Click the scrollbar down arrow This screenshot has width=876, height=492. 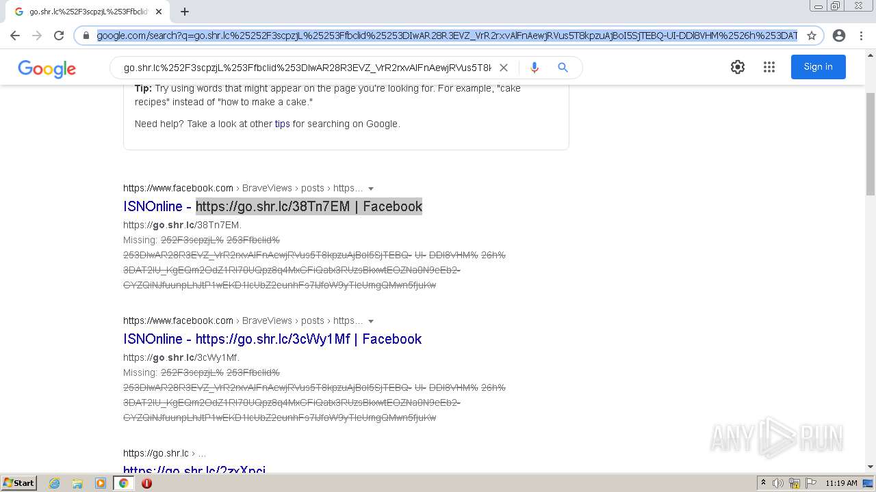click(871, 467)
